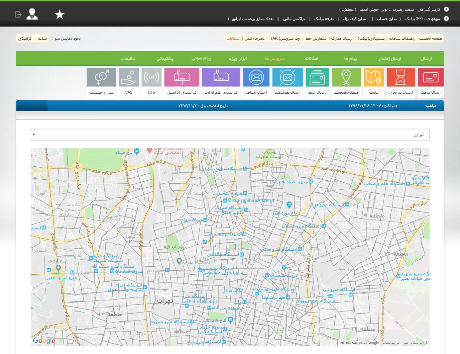The height and width of the screenshot is (354, 460).
Task: Open the وب سرویس(API) link
Action: click(x=285, y=38)
